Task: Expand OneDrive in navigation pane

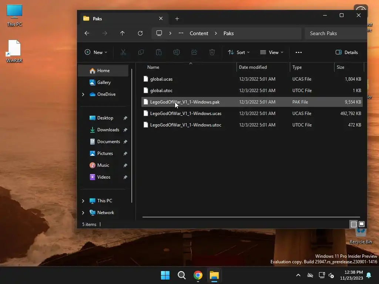Action: (x=83, y=94)
